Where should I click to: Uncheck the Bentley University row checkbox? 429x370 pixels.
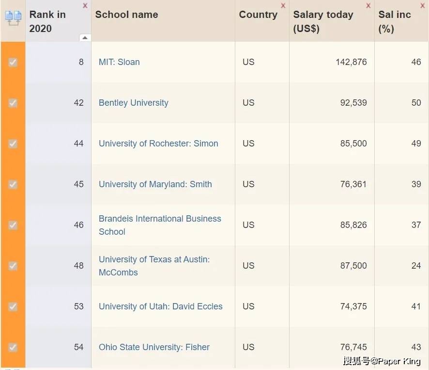point(13,103)
